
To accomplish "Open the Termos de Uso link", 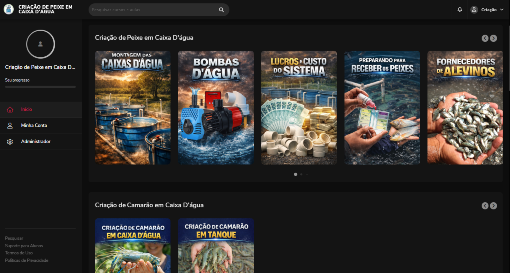I will click(x=19, y=253).
